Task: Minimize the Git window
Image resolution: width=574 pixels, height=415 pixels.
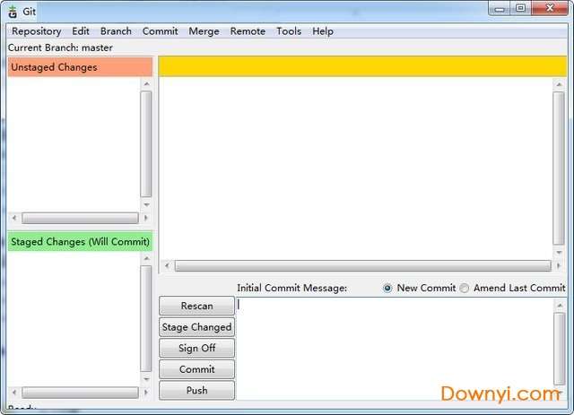Action: point(500,9)
